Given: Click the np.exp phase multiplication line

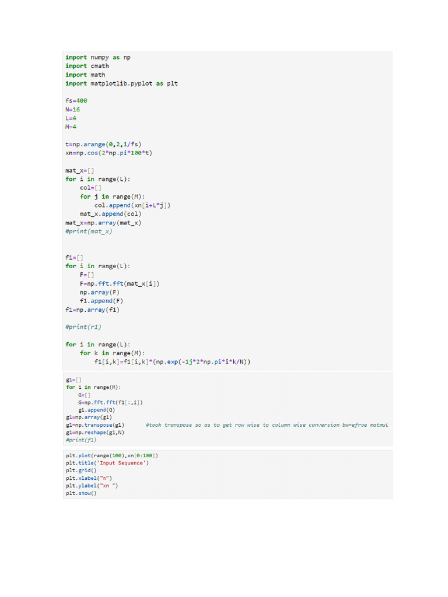Looking at the screenshot, I should 173,362.
